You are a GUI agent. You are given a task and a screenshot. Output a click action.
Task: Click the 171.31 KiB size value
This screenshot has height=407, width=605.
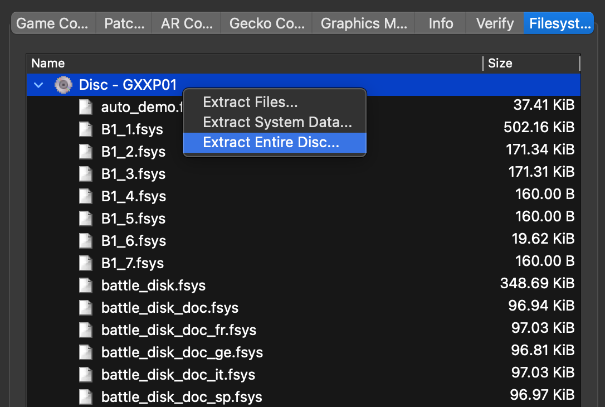tap(541, 172)
